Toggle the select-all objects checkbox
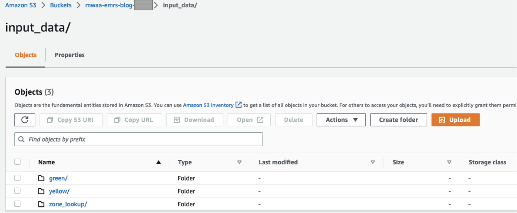 tap(17, 162)
